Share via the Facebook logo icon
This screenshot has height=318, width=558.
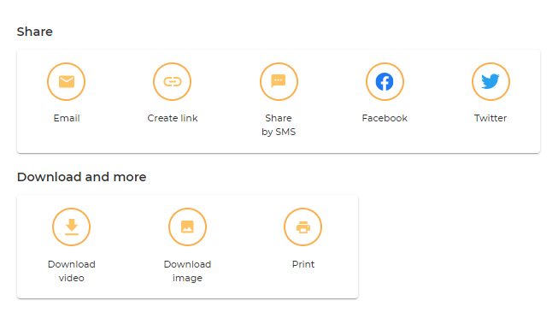click(385, 81)
